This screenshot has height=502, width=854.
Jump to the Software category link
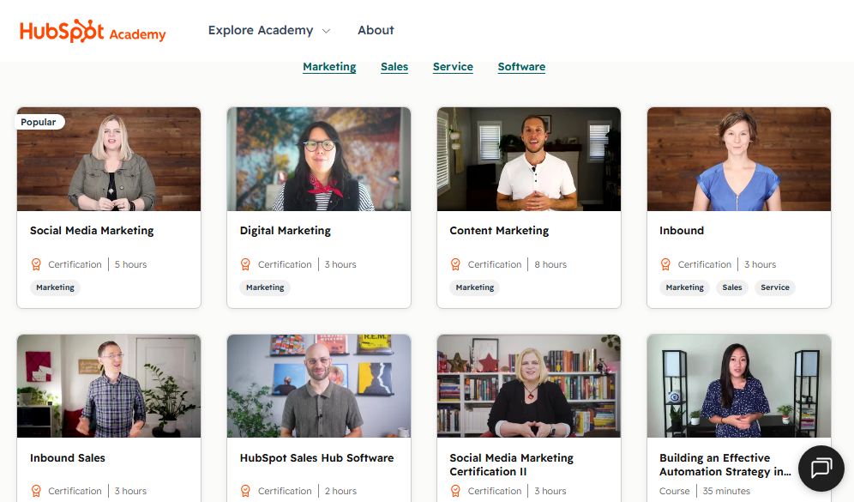(522, 66)
